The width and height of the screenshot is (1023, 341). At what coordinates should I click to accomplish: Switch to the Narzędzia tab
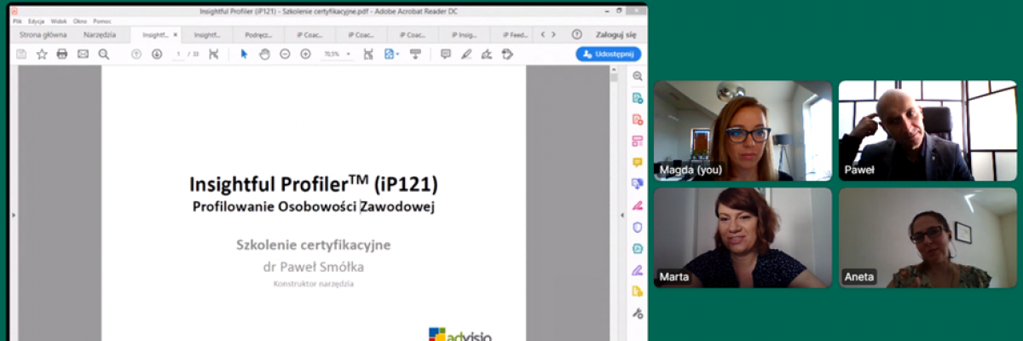[100, 35]
